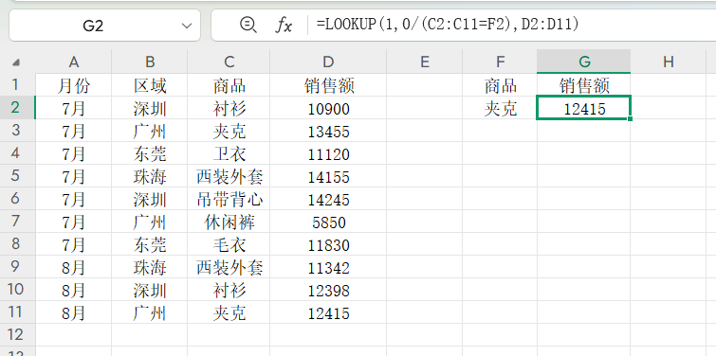Image resolution: width=716 pixels, height=356 pixels.
Task: Select cell D3 with value 13455
Action: [328, 132]
